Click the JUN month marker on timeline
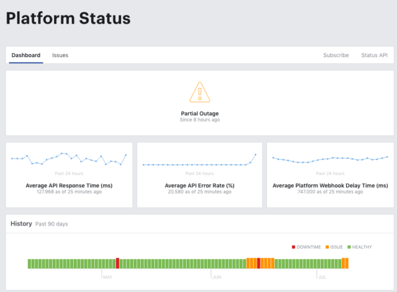This screenshot has width=397, height=292. point(216,277)
